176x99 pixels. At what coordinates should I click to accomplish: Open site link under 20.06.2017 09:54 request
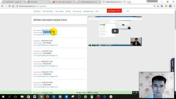click(48, 87)
